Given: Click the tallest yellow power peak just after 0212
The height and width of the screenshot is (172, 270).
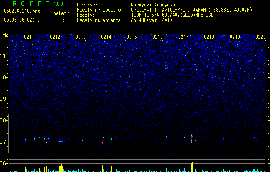Looking at the screenshot, I should 61,166.
